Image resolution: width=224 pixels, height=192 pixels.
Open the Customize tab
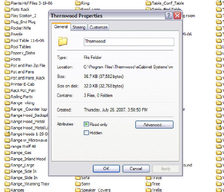98,27
